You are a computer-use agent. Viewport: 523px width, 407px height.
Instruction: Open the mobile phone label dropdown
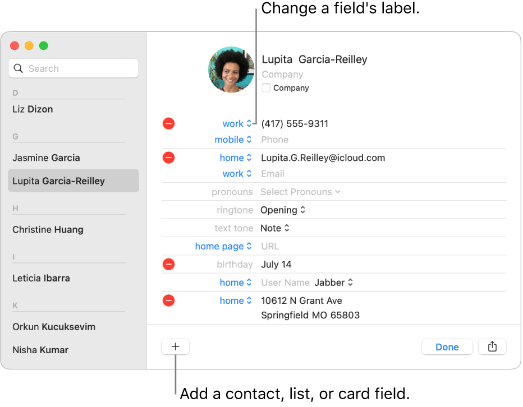(x=233, y=140)
